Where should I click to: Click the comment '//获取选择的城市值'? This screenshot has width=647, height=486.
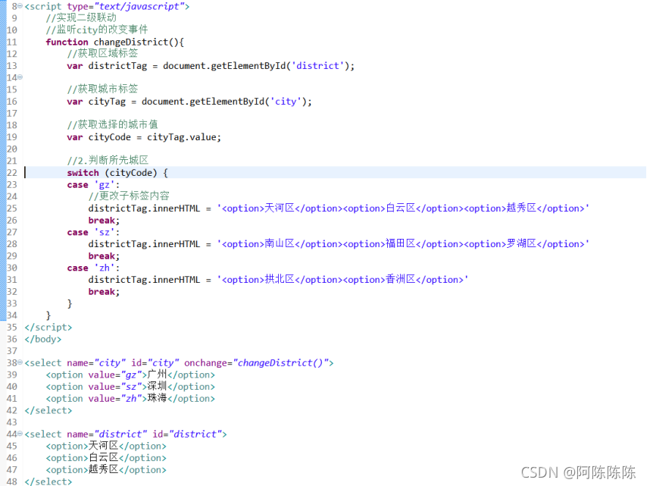coord(112,124)
